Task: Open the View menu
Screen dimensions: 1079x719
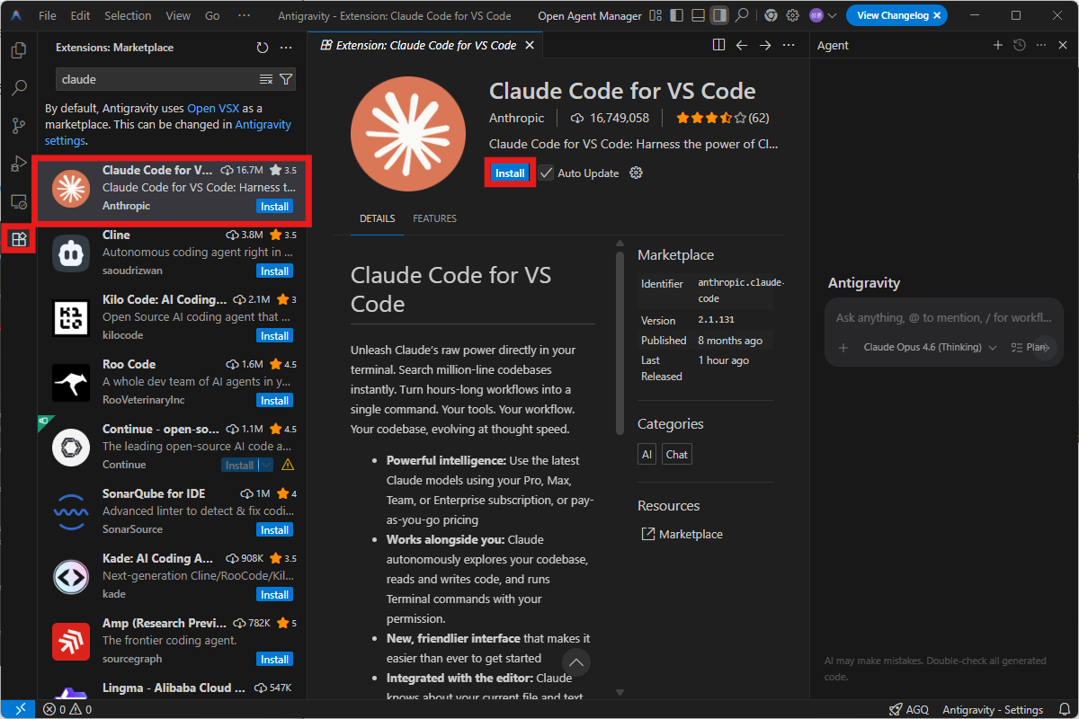Action: tap(178, 15)
